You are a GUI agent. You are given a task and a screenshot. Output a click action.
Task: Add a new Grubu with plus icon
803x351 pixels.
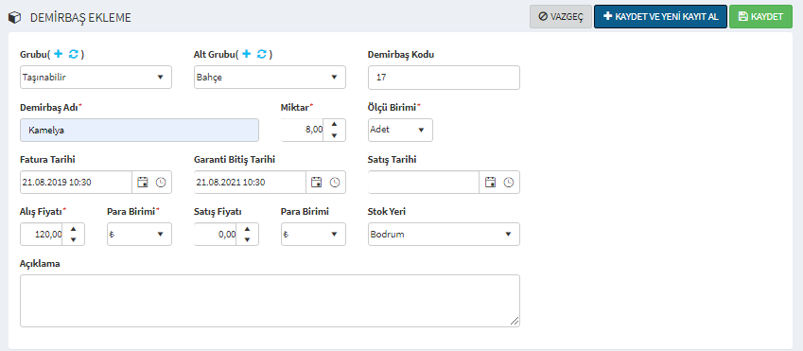(x=59, y=54)
